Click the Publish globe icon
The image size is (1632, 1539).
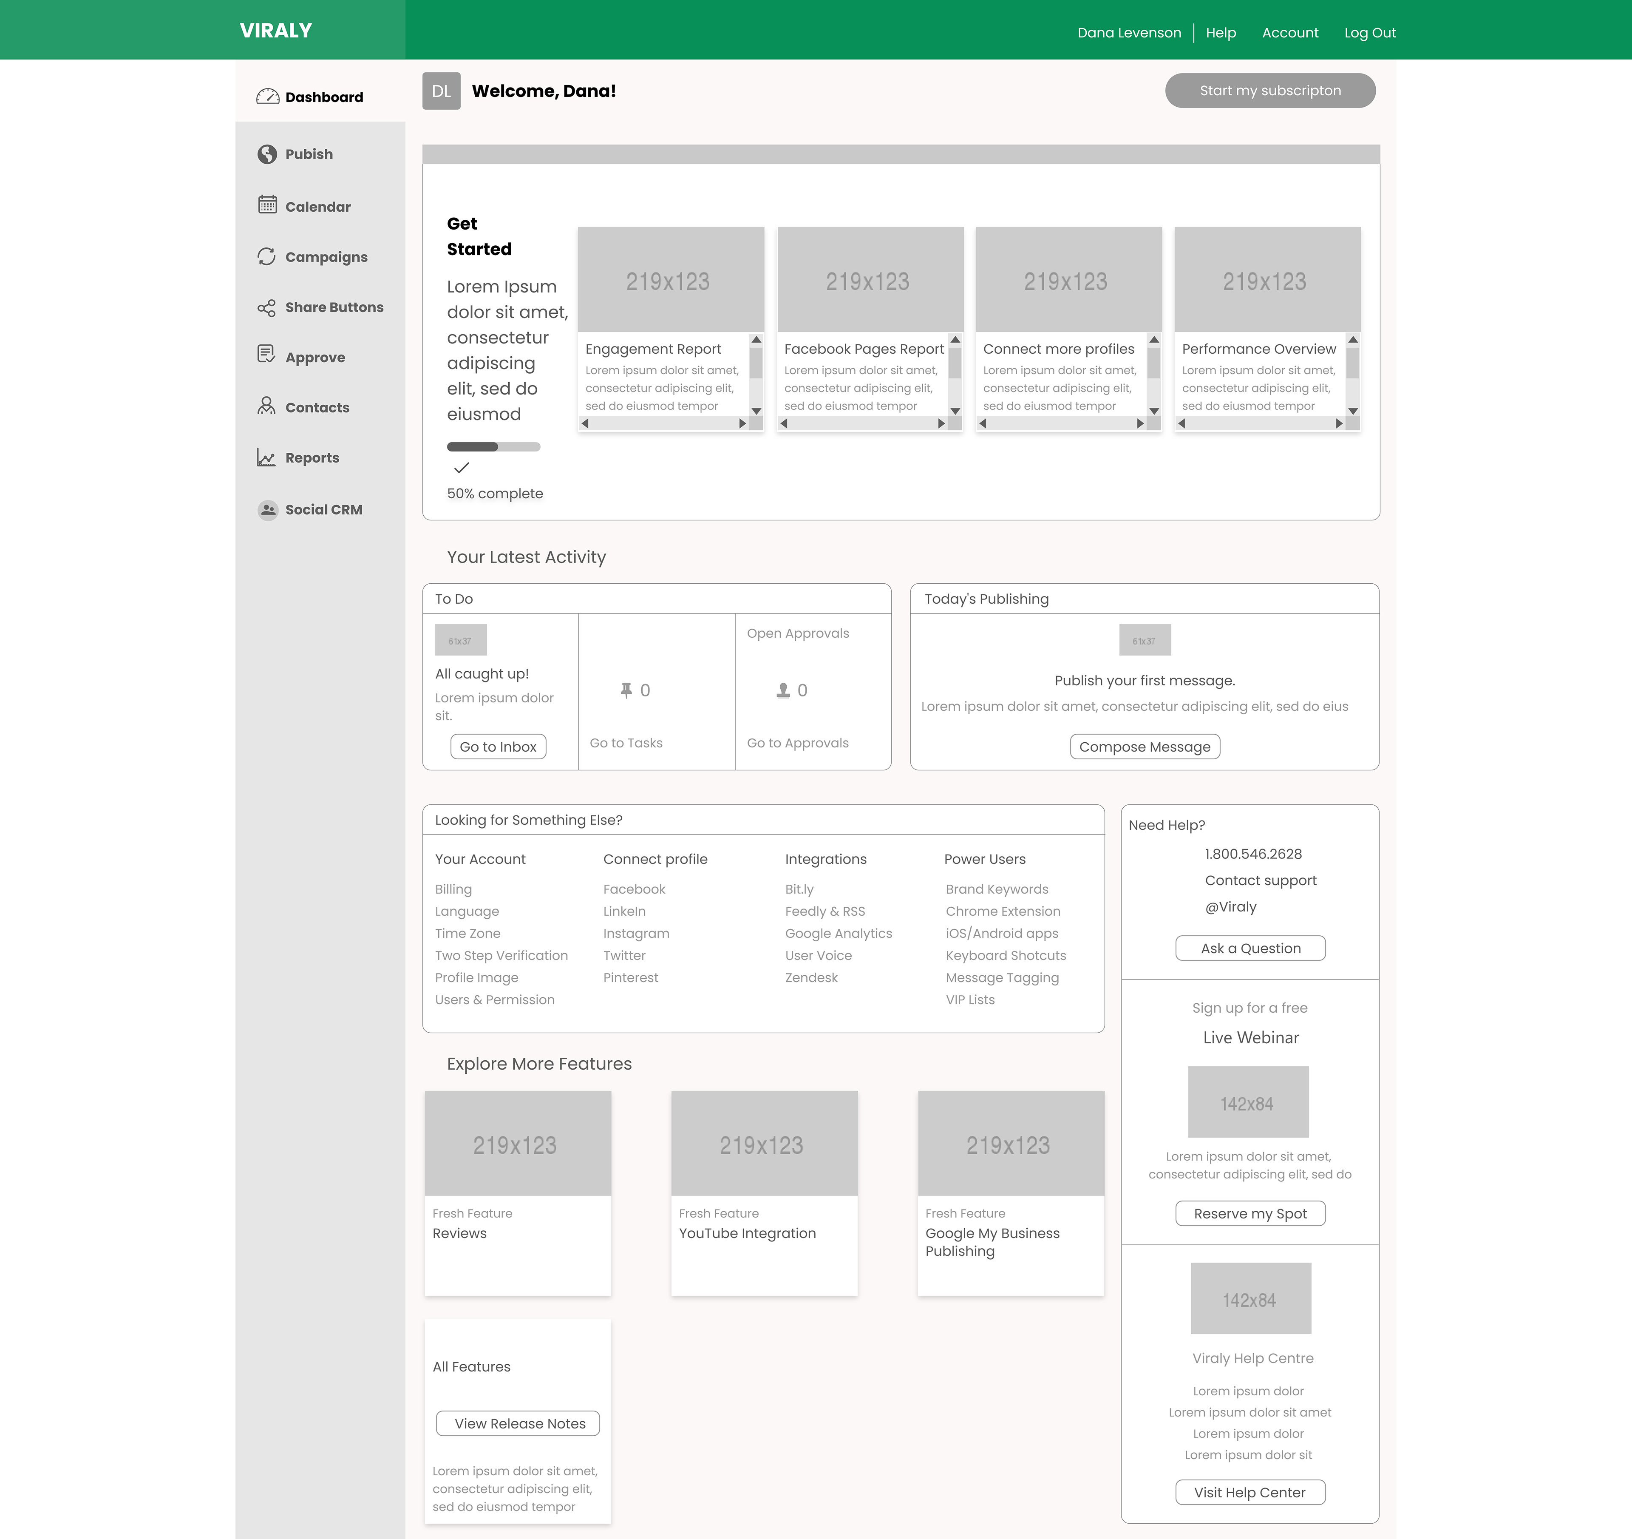tap(267, 154)
